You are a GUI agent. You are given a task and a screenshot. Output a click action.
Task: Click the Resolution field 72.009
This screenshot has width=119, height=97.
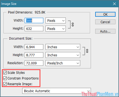coord(34,63)
